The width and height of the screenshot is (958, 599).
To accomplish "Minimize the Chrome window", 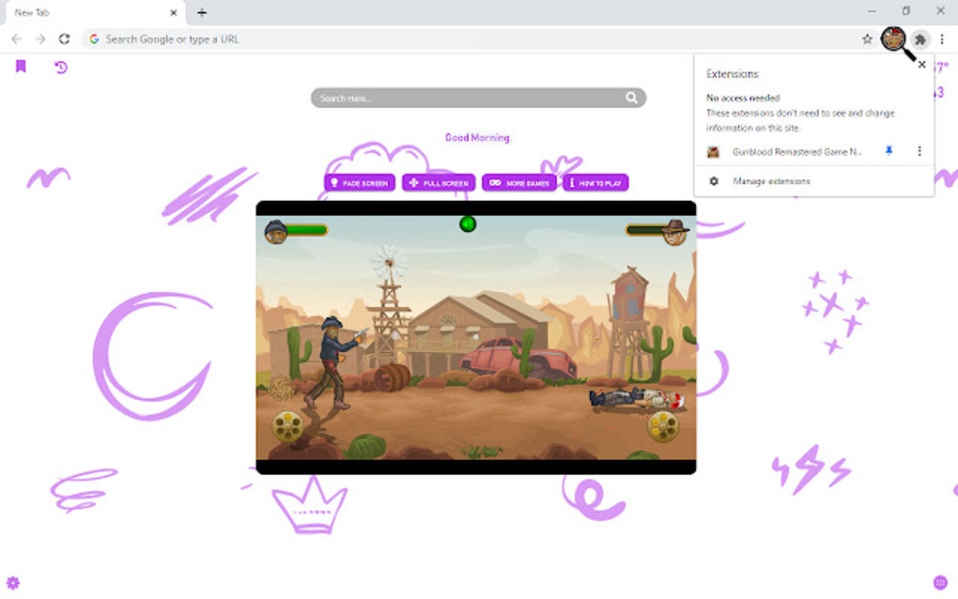I will point(872,11).
